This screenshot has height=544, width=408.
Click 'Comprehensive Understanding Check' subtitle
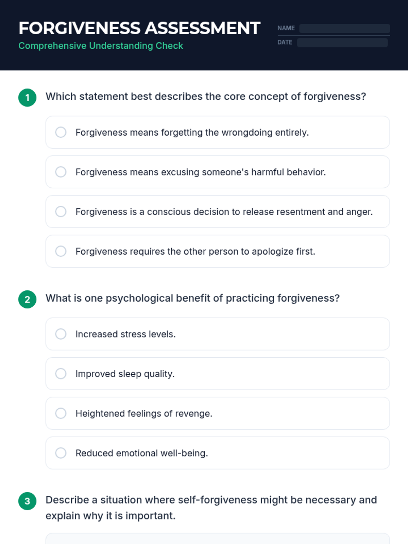point(101,46)
